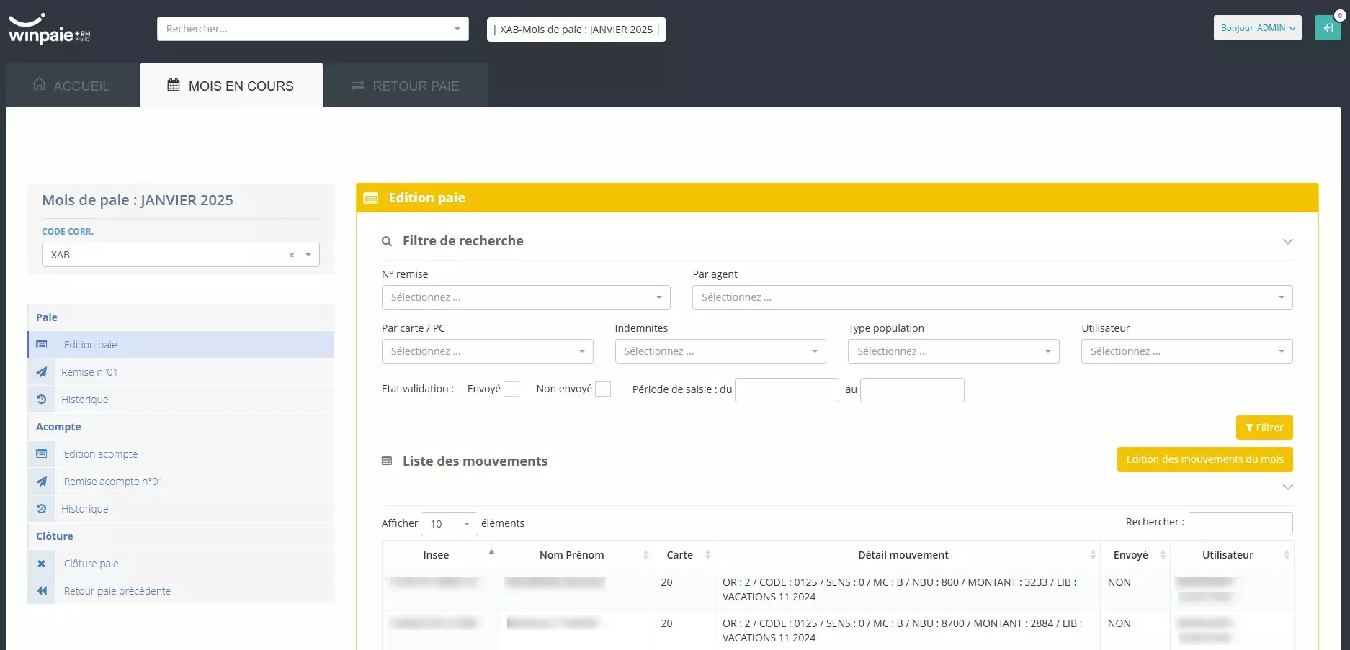Click the Edition paie sidebar icon
Screen dimensions: 1350x650
pos(42,345)
